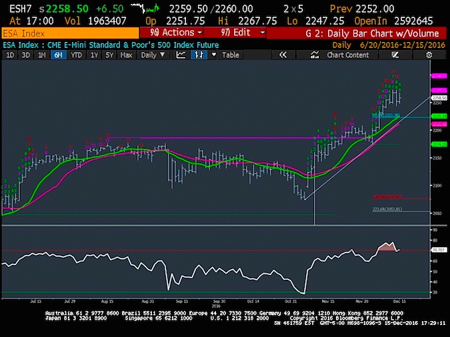Screen dimensions: 450x337
Task: Switch chart range to 1Y
Action: pos(94,55)
